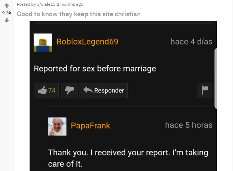Visit the RobloxLegend69 username link
The width and height of the screenshot is (233, 171).
point(87,42)
